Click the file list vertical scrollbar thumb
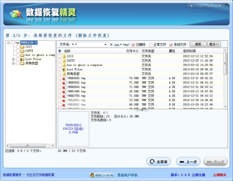 tap(225, 63)
